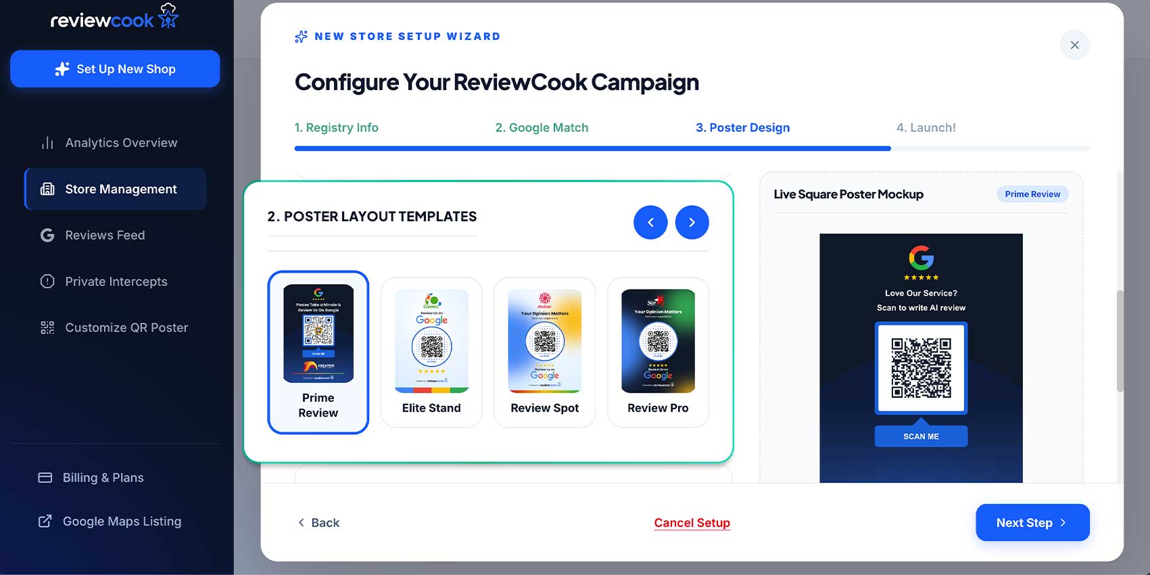This screenshot has width=1150, height=575.
Task: Open Analytics Overview in the sidebar
Action: 115,143
